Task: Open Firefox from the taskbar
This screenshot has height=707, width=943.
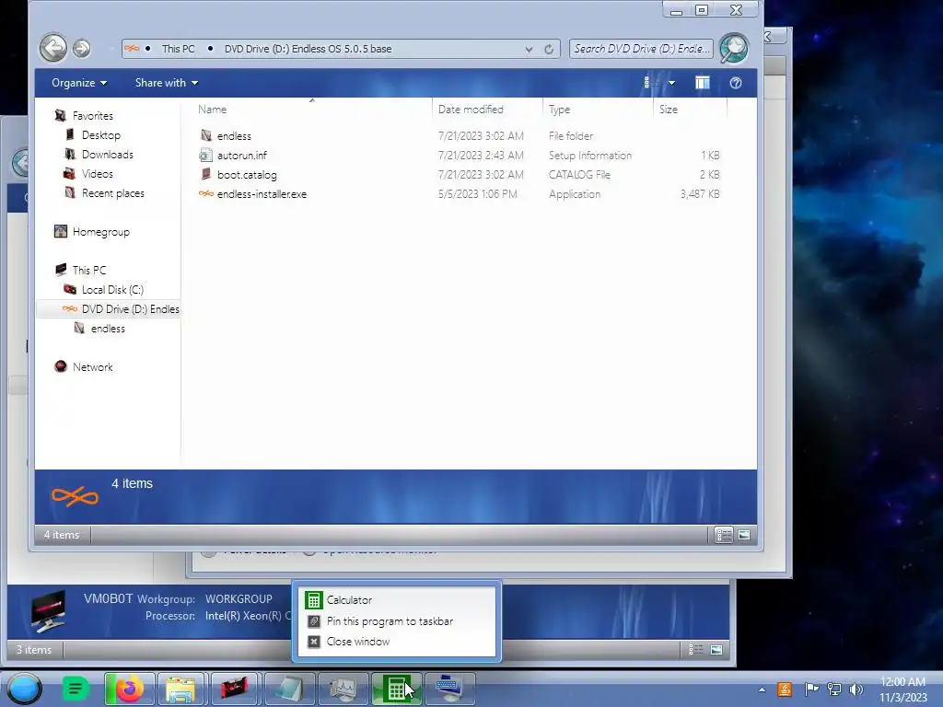Action: 129,689
